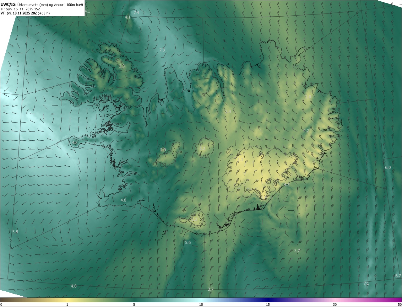
Task: Click the 4.2 value label in east Iceland
Action: [x=306, y=131]
